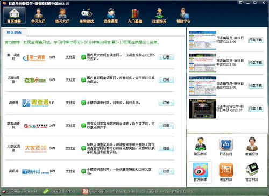Image resolution: width=269 pixels, height=196 pixels.
Task: Open 教辅促销 promotion icon
Action: coord(252,146)
